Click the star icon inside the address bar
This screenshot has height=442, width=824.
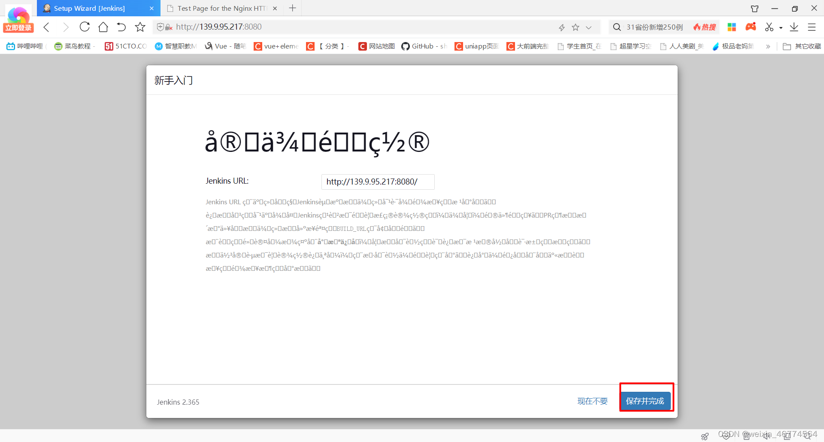pos(576,27)
